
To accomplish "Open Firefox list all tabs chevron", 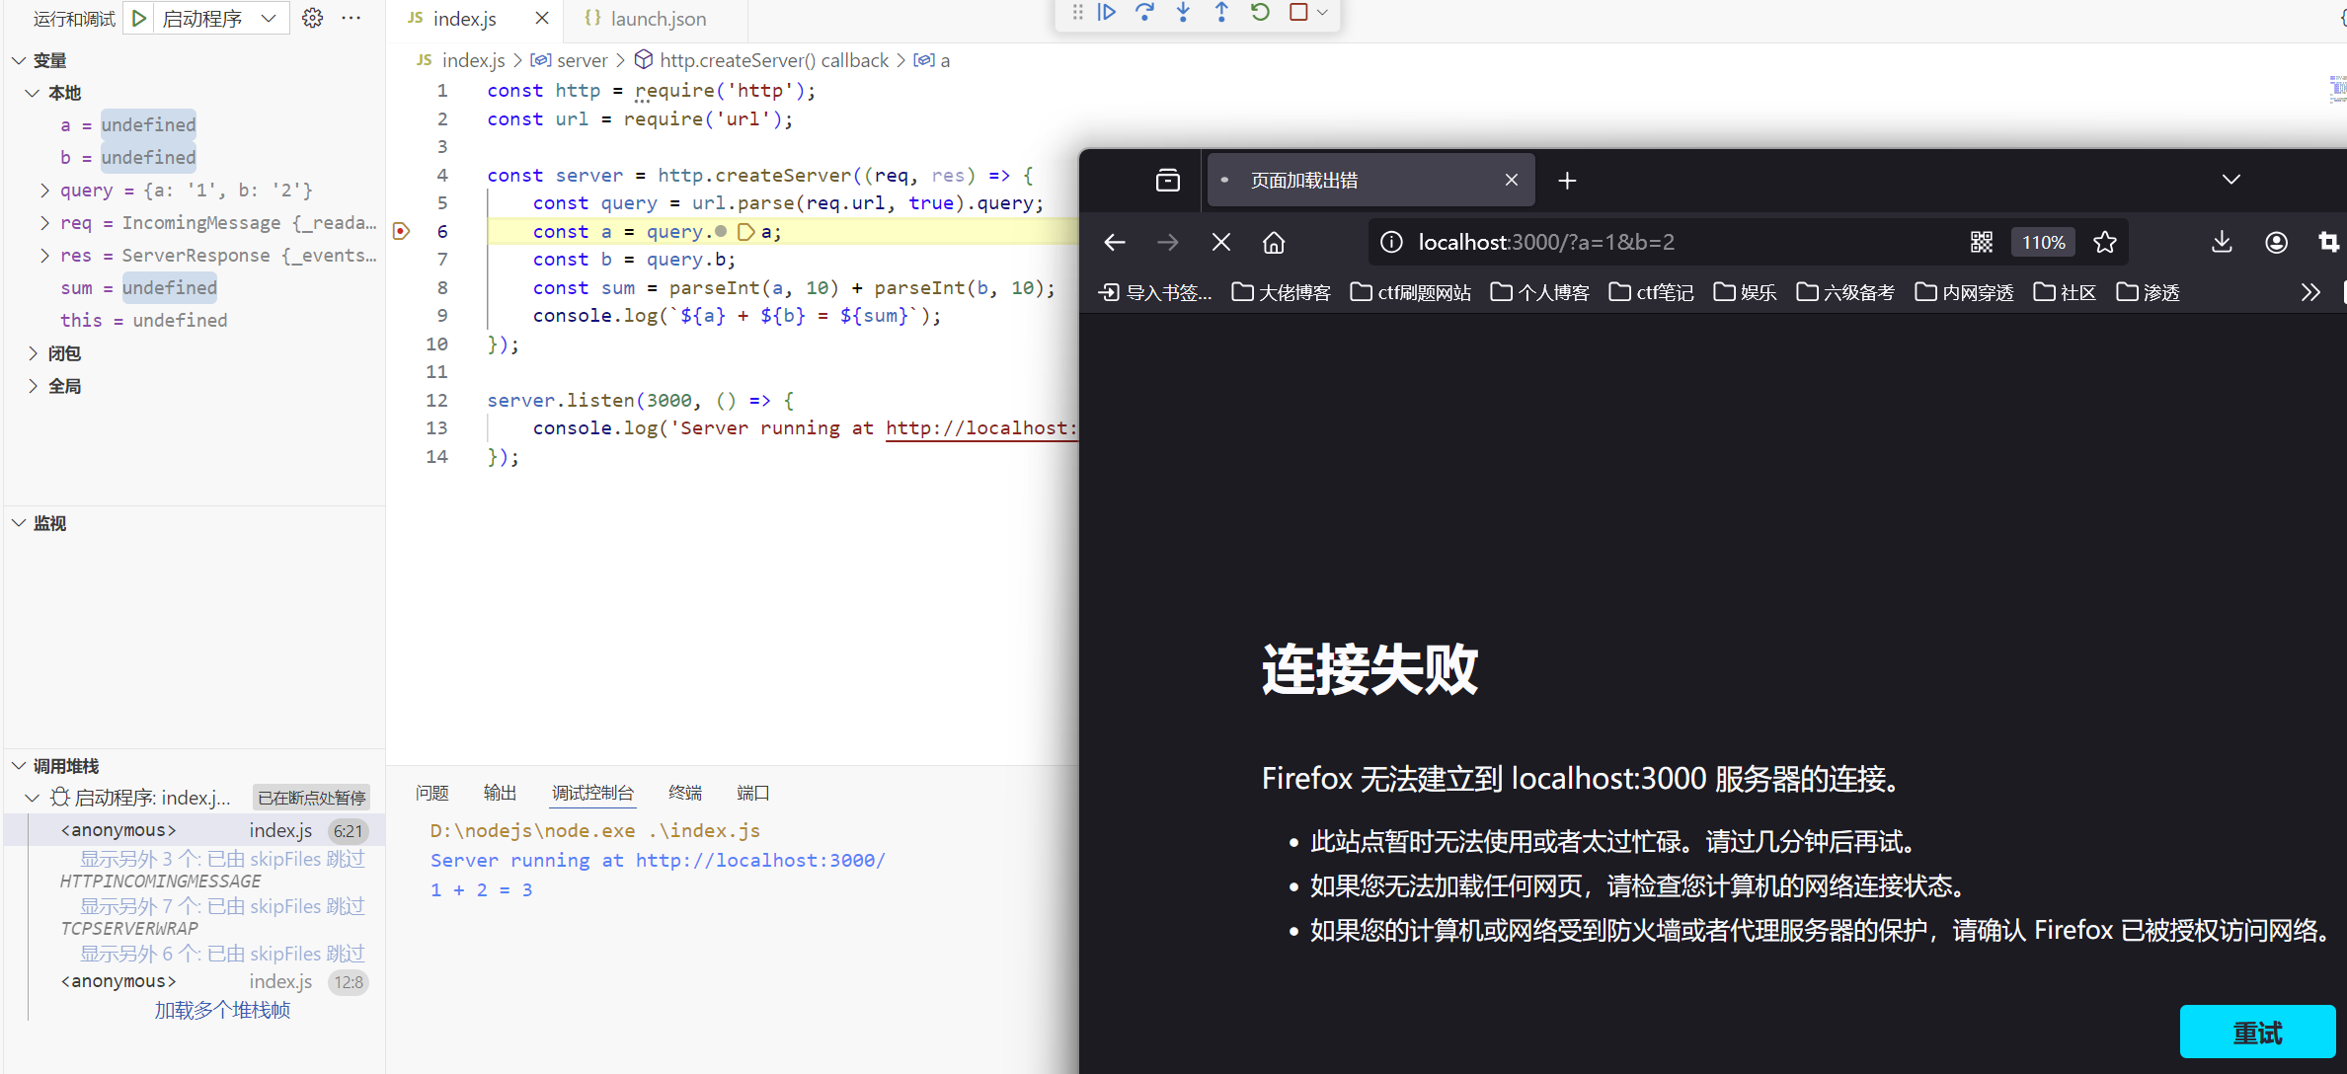I will 2230,180.
